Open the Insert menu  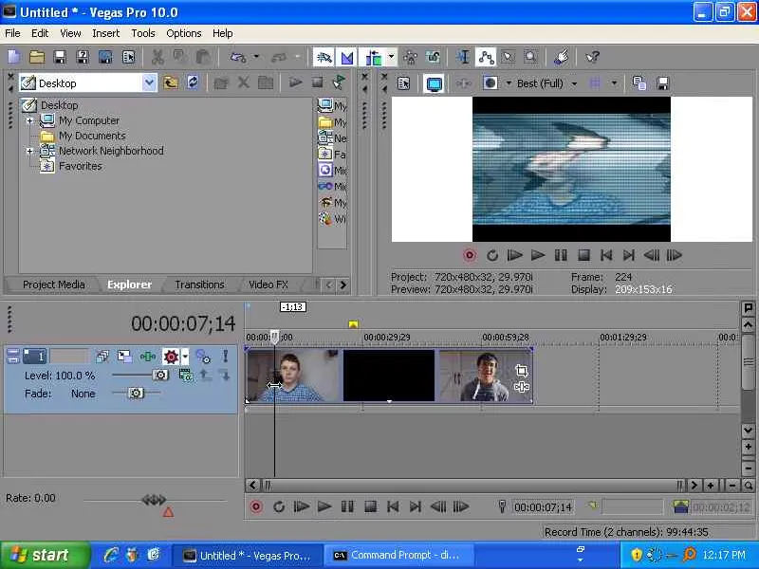pos(105,33)
